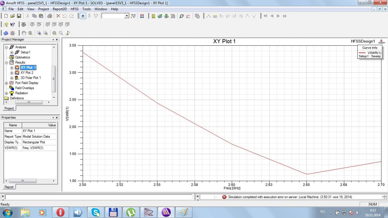Select the Definitions folder in tree

[17, 98]
